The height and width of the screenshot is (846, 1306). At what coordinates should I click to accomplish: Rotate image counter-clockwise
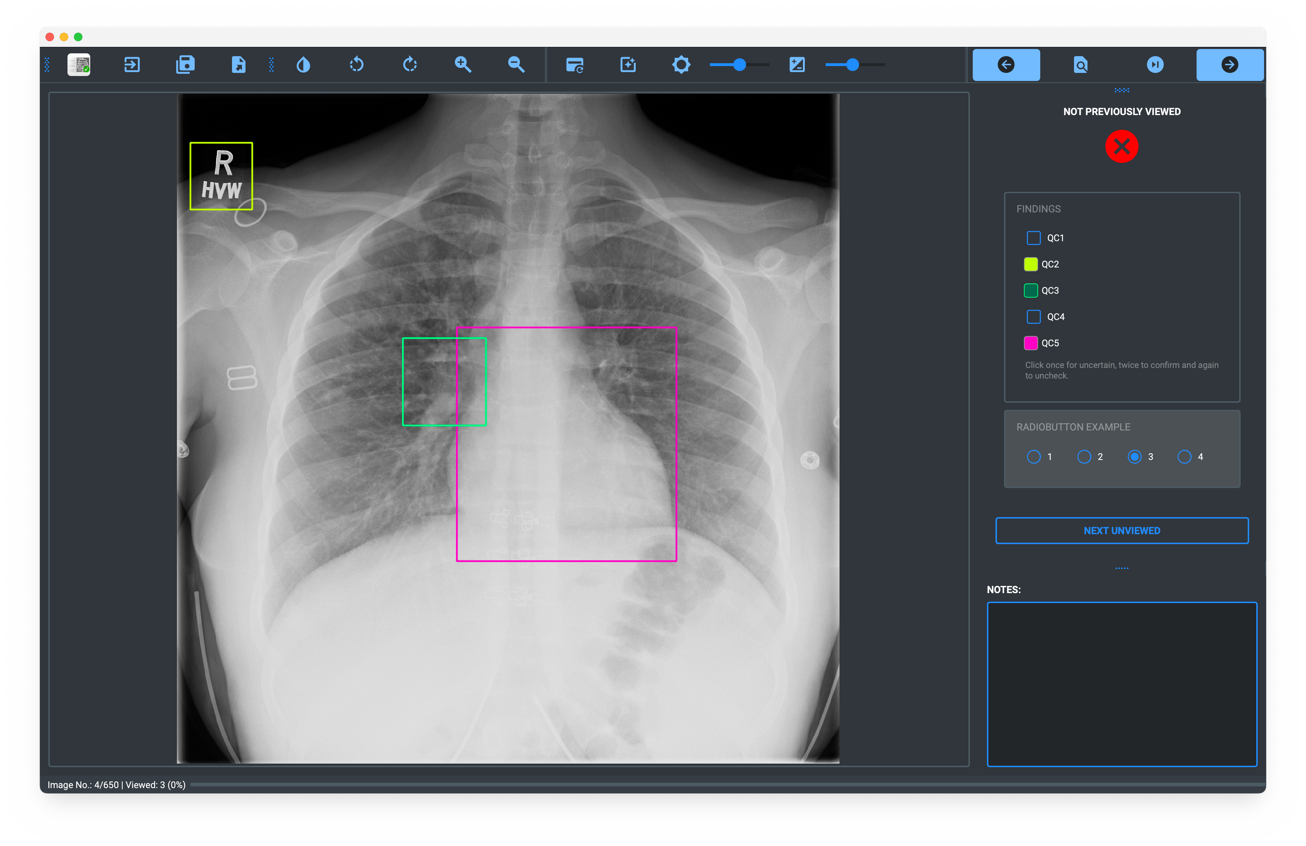point(357,65)
